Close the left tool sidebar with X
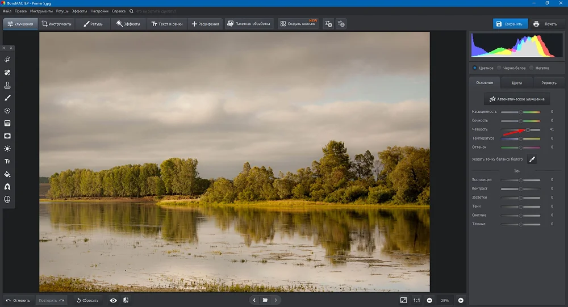This screenshot has width=568, height=307. (3, 48)
